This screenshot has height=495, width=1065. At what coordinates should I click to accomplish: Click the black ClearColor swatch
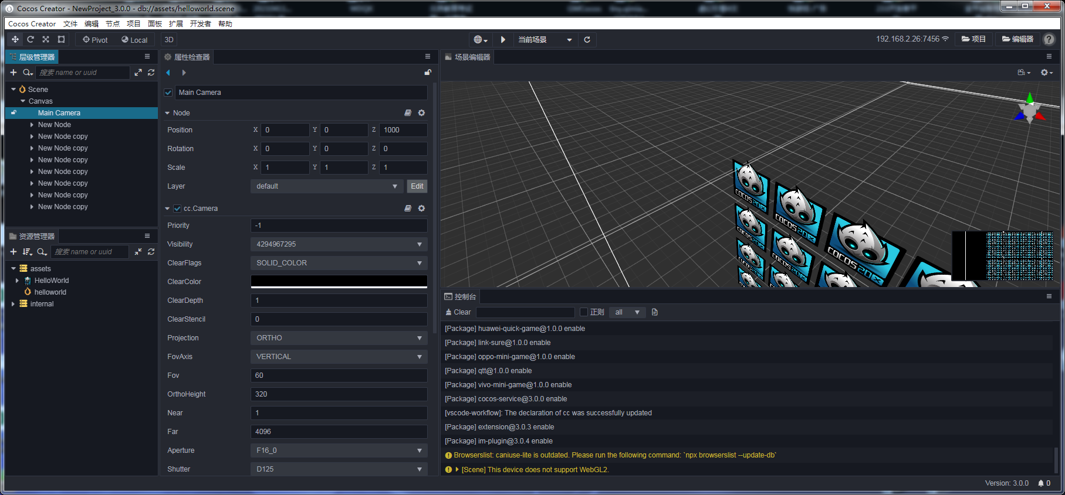pos(339,281)
